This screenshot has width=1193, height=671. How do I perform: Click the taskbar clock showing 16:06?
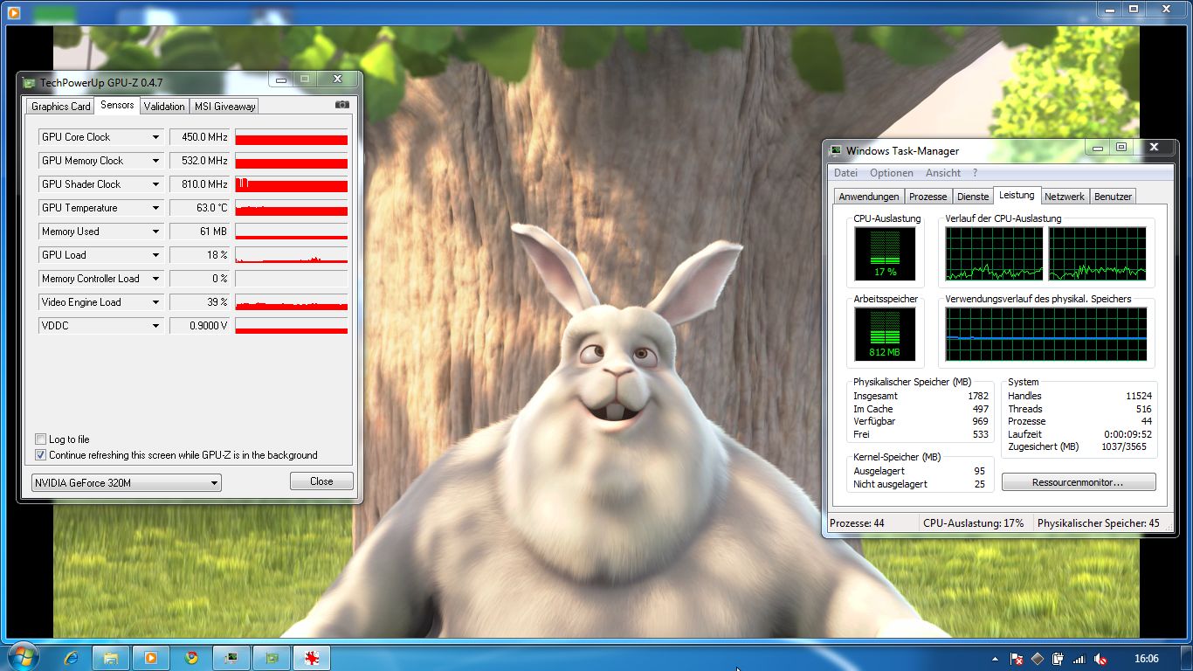click(1146, 659)
